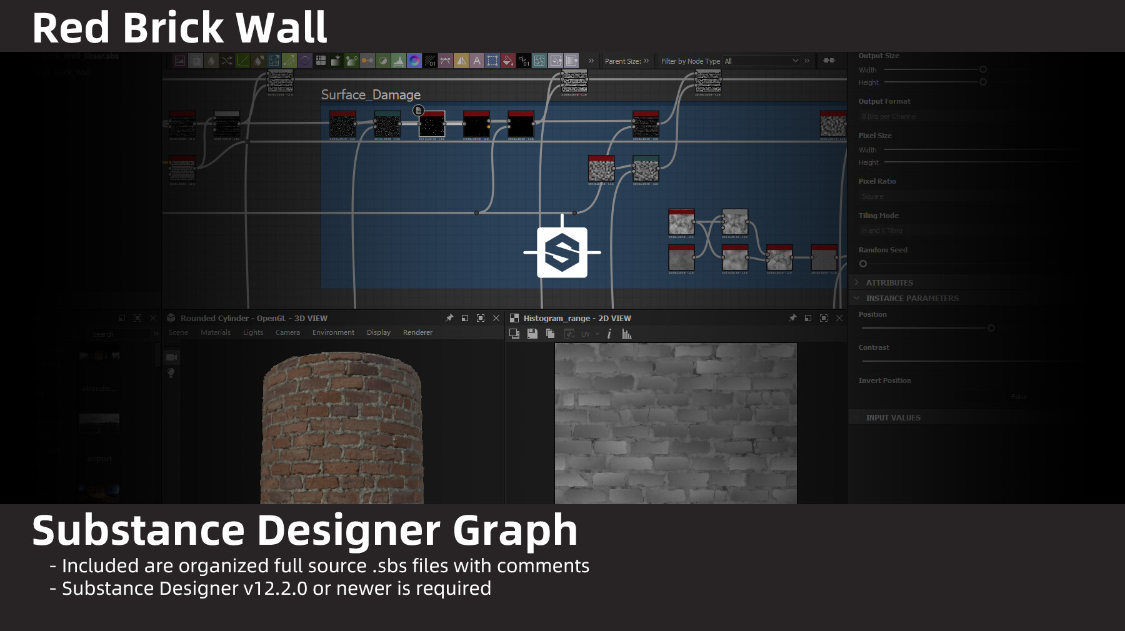Click the information icon in the 2D view toolbar

609,334
